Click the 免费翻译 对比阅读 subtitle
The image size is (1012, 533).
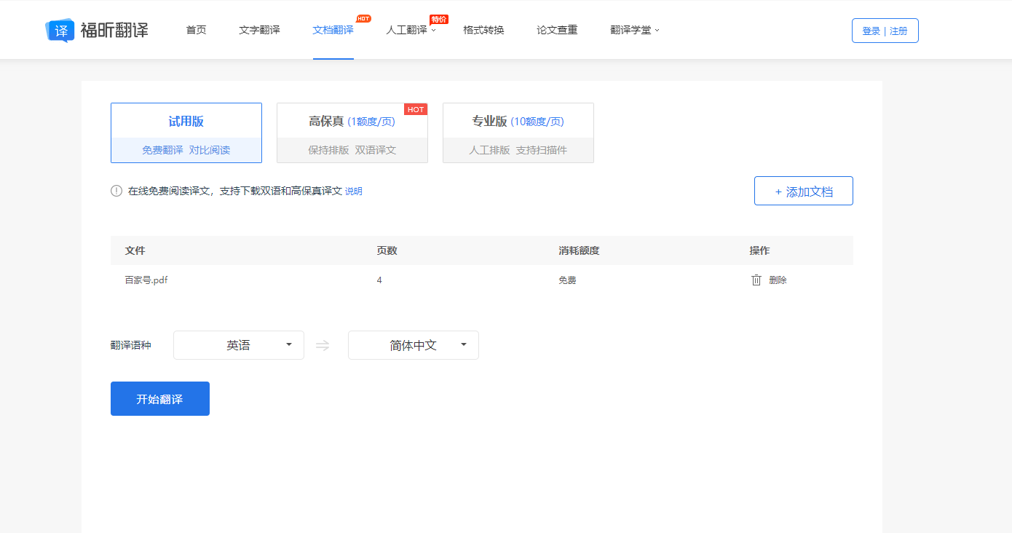[186, 150]
